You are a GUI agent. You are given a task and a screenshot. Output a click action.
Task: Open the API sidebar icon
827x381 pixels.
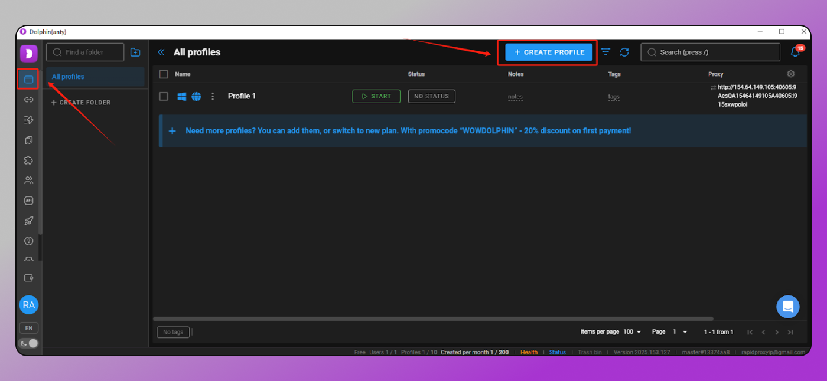click(x=28, y=201)
